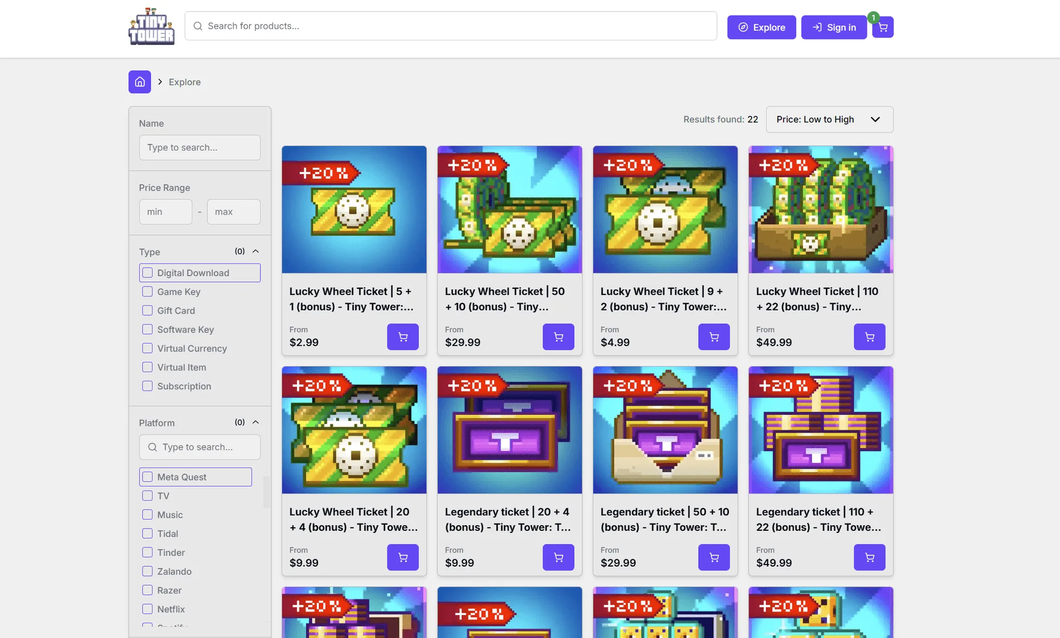Focus the Platform search field

(200, 447)
